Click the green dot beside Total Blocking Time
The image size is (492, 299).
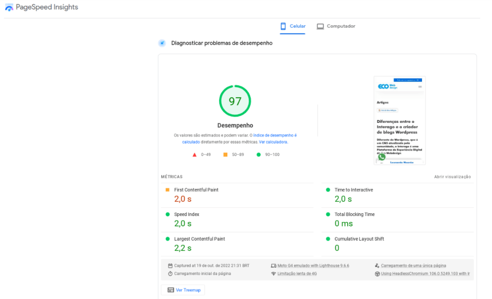tap(328, 214)
